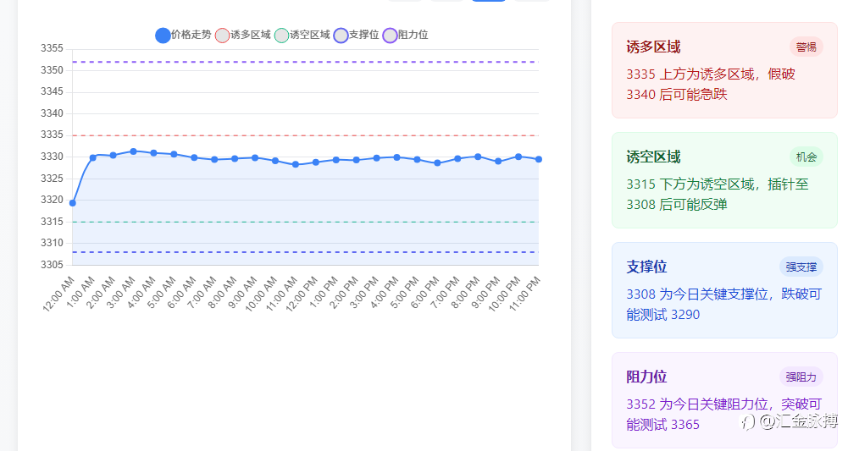Toggle the 价格走势 legend series

[183, 35]
